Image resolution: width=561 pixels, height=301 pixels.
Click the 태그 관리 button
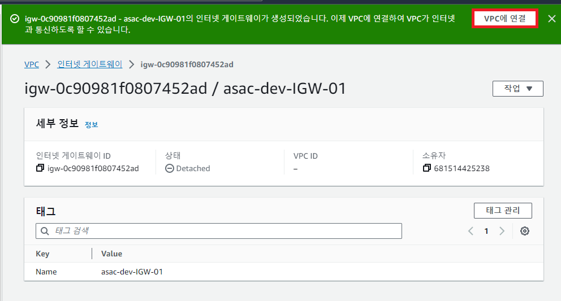click(x=503, y=211)
